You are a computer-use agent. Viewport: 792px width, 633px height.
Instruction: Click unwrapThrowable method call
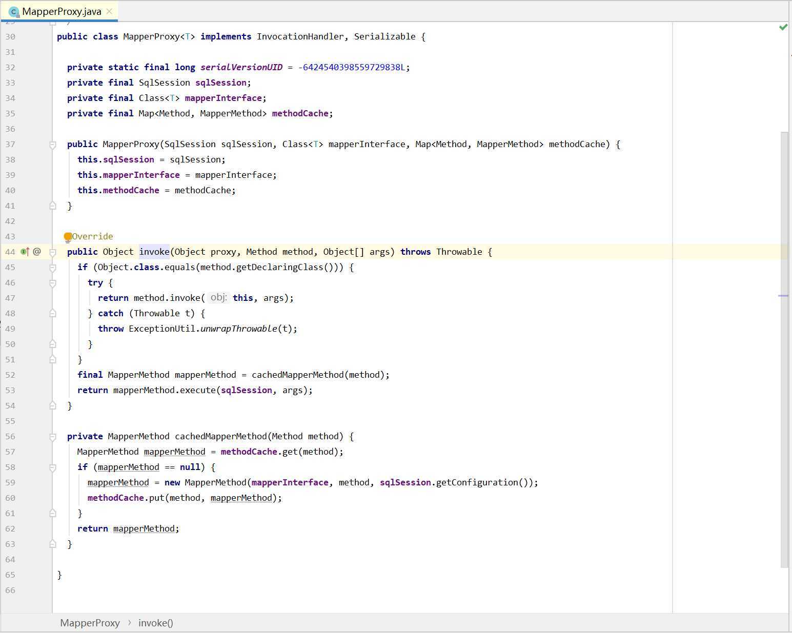point(239,329)
